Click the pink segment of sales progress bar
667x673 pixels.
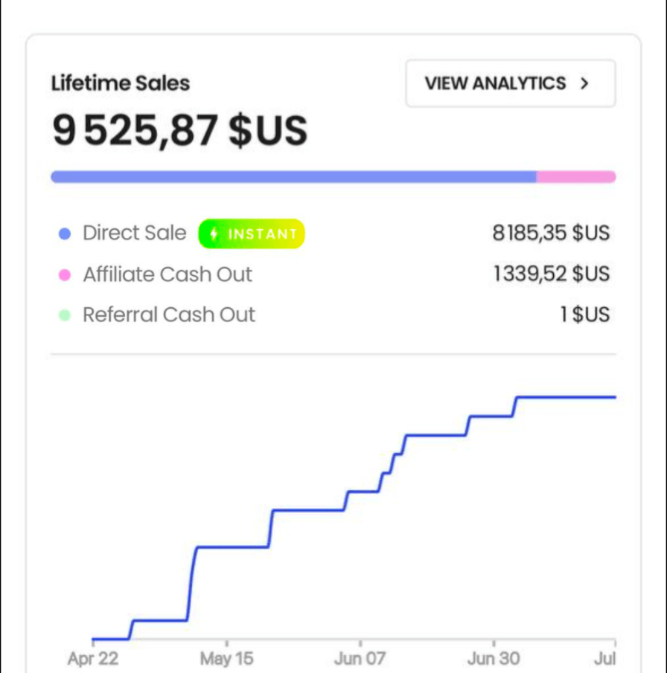point(575,177)
